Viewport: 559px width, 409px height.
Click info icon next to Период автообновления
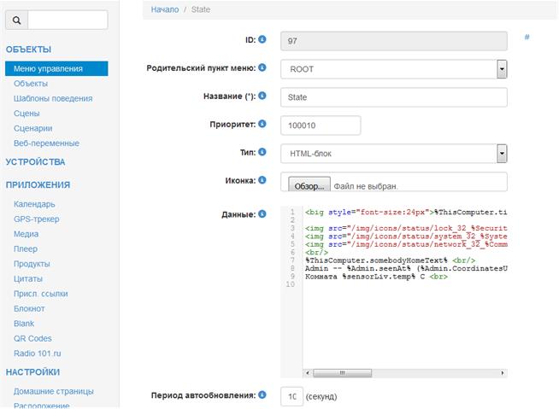[262, 395]
